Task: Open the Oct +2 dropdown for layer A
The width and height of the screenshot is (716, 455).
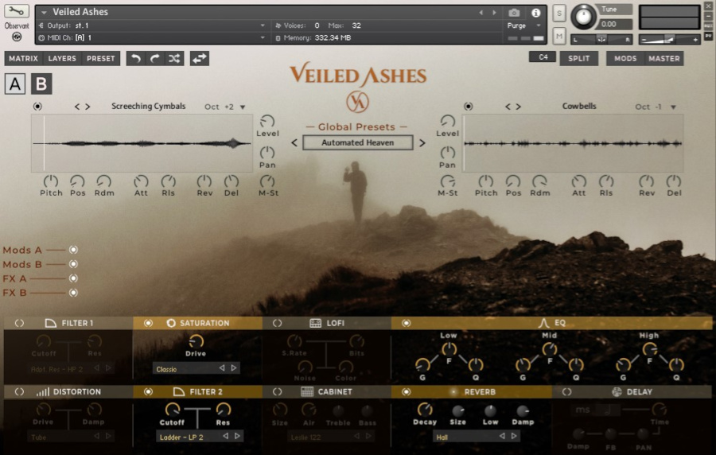Action: 225,107
